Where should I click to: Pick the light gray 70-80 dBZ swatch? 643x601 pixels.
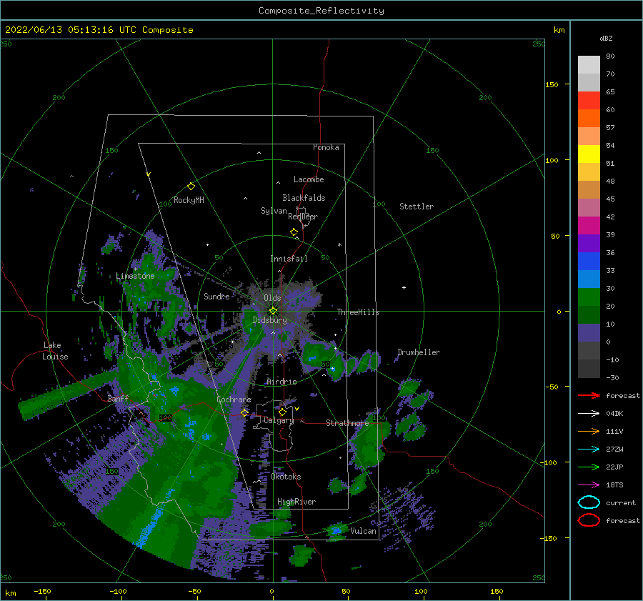click(x=589, y=65)
